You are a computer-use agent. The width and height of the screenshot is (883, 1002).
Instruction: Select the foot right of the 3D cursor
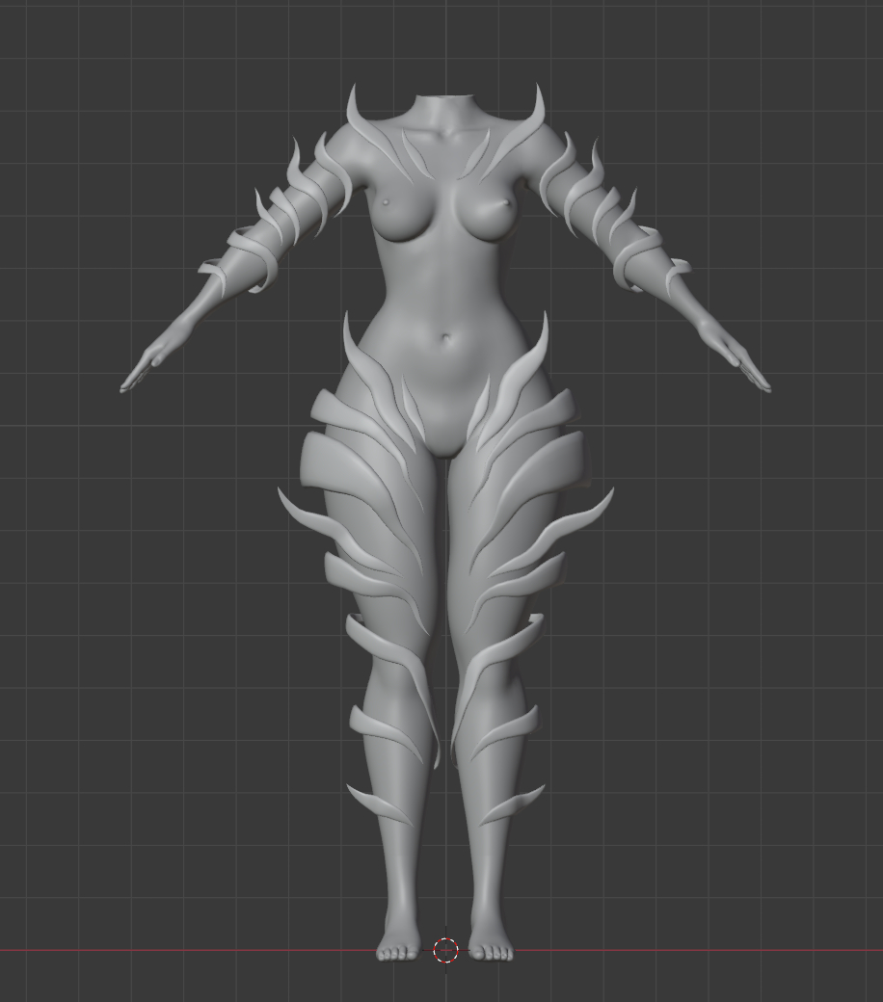[492, 947]
